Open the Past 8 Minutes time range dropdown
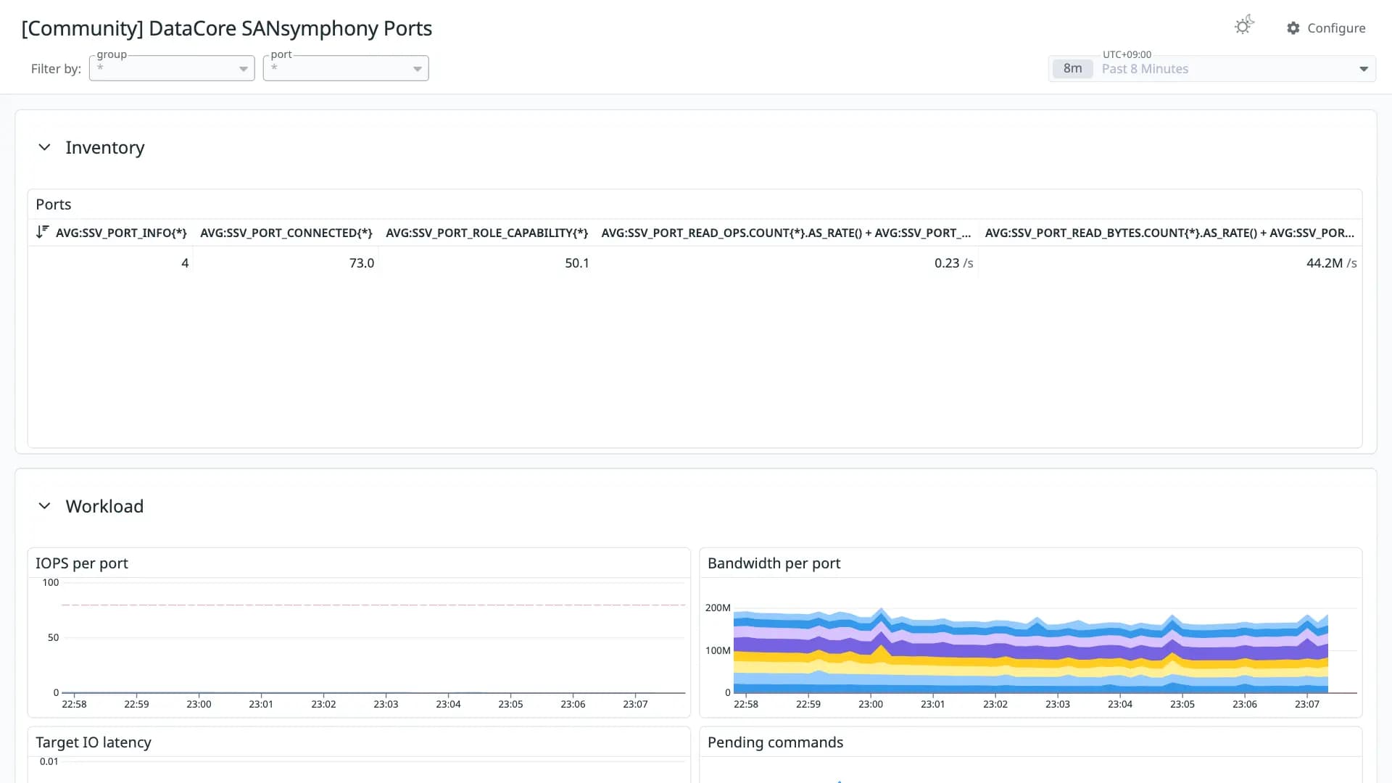The height and width of the screenshot is (783, 1392). [1212, 69]
